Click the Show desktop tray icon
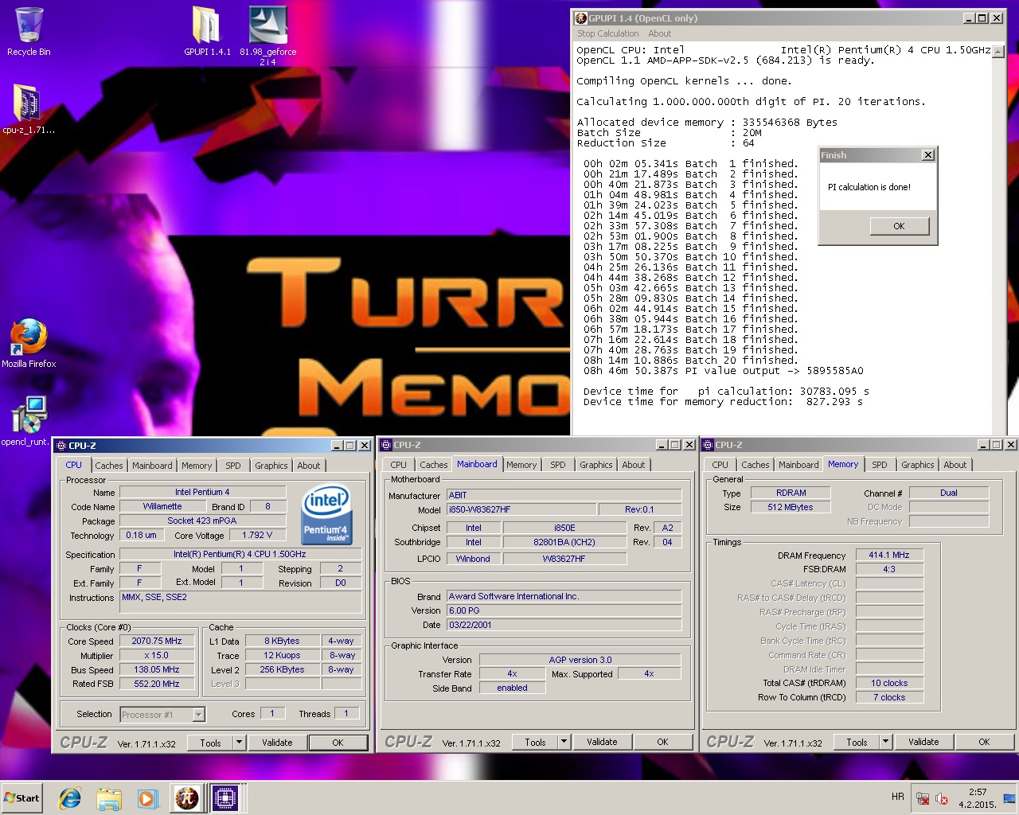The width and height of the screenshot is (1019, 815). [1009, 798]
